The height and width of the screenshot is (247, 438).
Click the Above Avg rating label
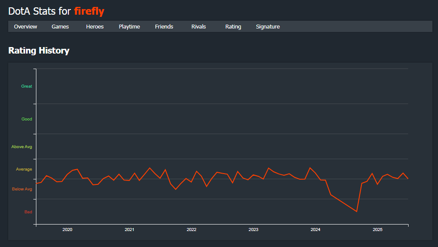pyautogui.click(x=22, y=147)
